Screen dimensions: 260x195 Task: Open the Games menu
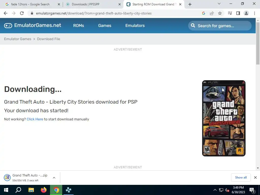105,26
